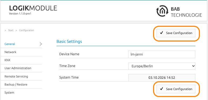Click Save Configuration below System Time
Image resolution: width=208 pixels, height=100 pixels.
176,89
